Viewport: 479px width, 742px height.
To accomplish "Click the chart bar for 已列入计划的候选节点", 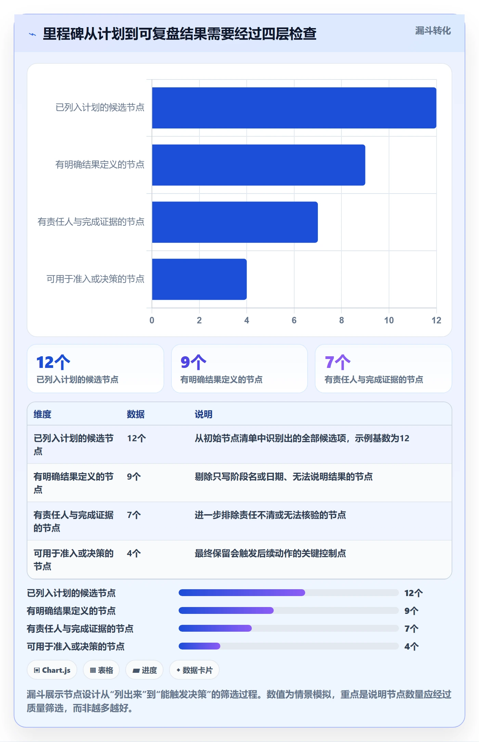I will (x=294, y=108).
